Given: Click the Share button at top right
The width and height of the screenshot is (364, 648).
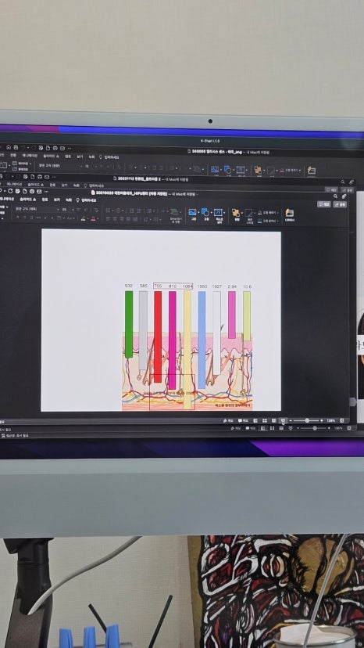Looking at the screenshot, I should 340,204.
